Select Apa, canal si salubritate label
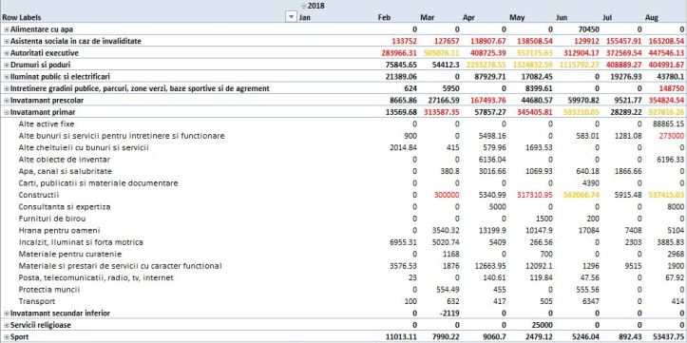Screen dimensions: 687x343 65,171
